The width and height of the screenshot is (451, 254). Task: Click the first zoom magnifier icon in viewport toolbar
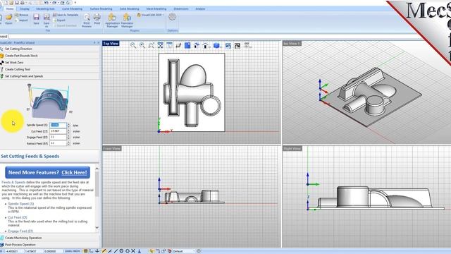[x=133, y=45]
